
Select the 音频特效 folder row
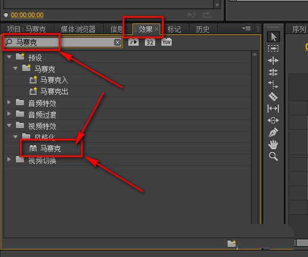click(x=128, y=103)
